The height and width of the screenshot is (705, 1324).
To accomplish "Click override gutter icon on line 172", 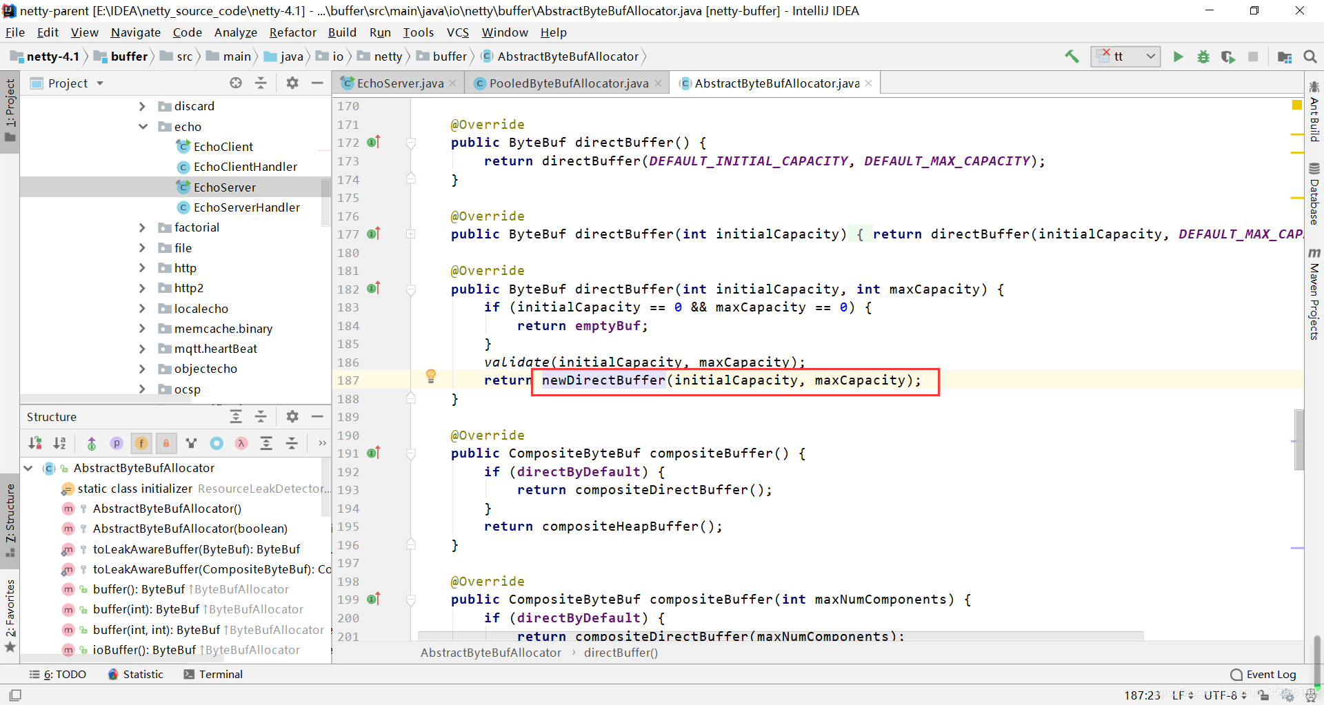I will (x=374, y=142).
